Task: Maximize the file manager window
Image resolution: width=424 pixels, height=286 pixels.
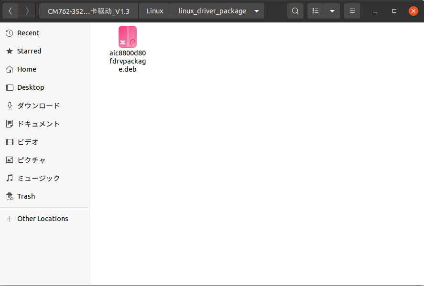Action: pyautogui.click(x=394, y=11)
